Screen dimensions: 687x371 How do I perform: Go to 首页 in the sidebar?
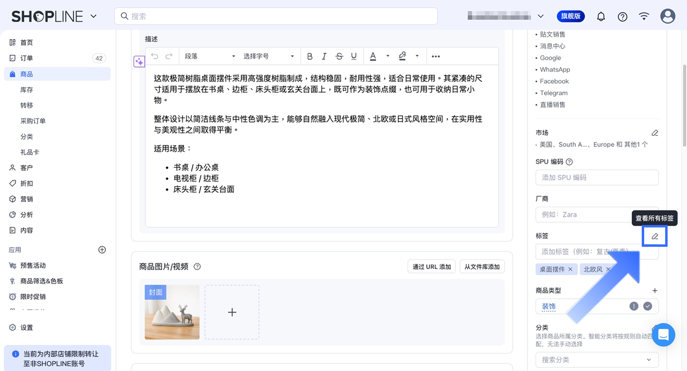pyautogui.click(x=57, y=42)
